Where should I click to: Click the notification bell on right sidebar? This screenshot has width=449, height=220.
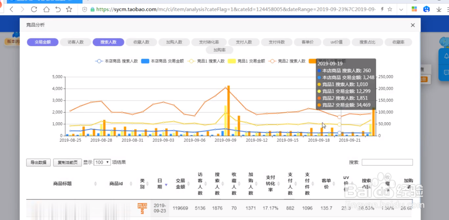coord(446,55)
